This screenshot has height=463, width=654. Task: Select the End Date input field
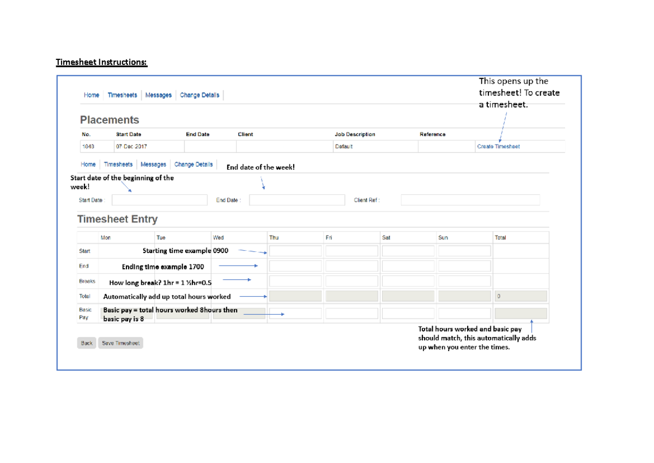(297, 200)
